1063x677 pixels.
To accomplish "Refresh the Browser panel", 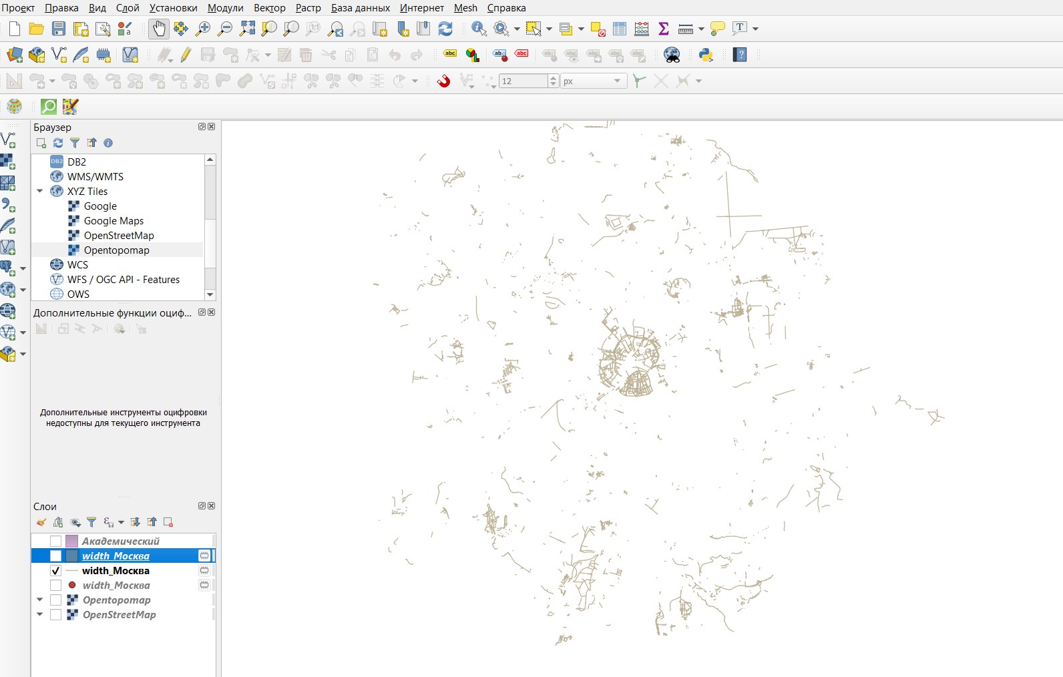I will tap(58, 143).
